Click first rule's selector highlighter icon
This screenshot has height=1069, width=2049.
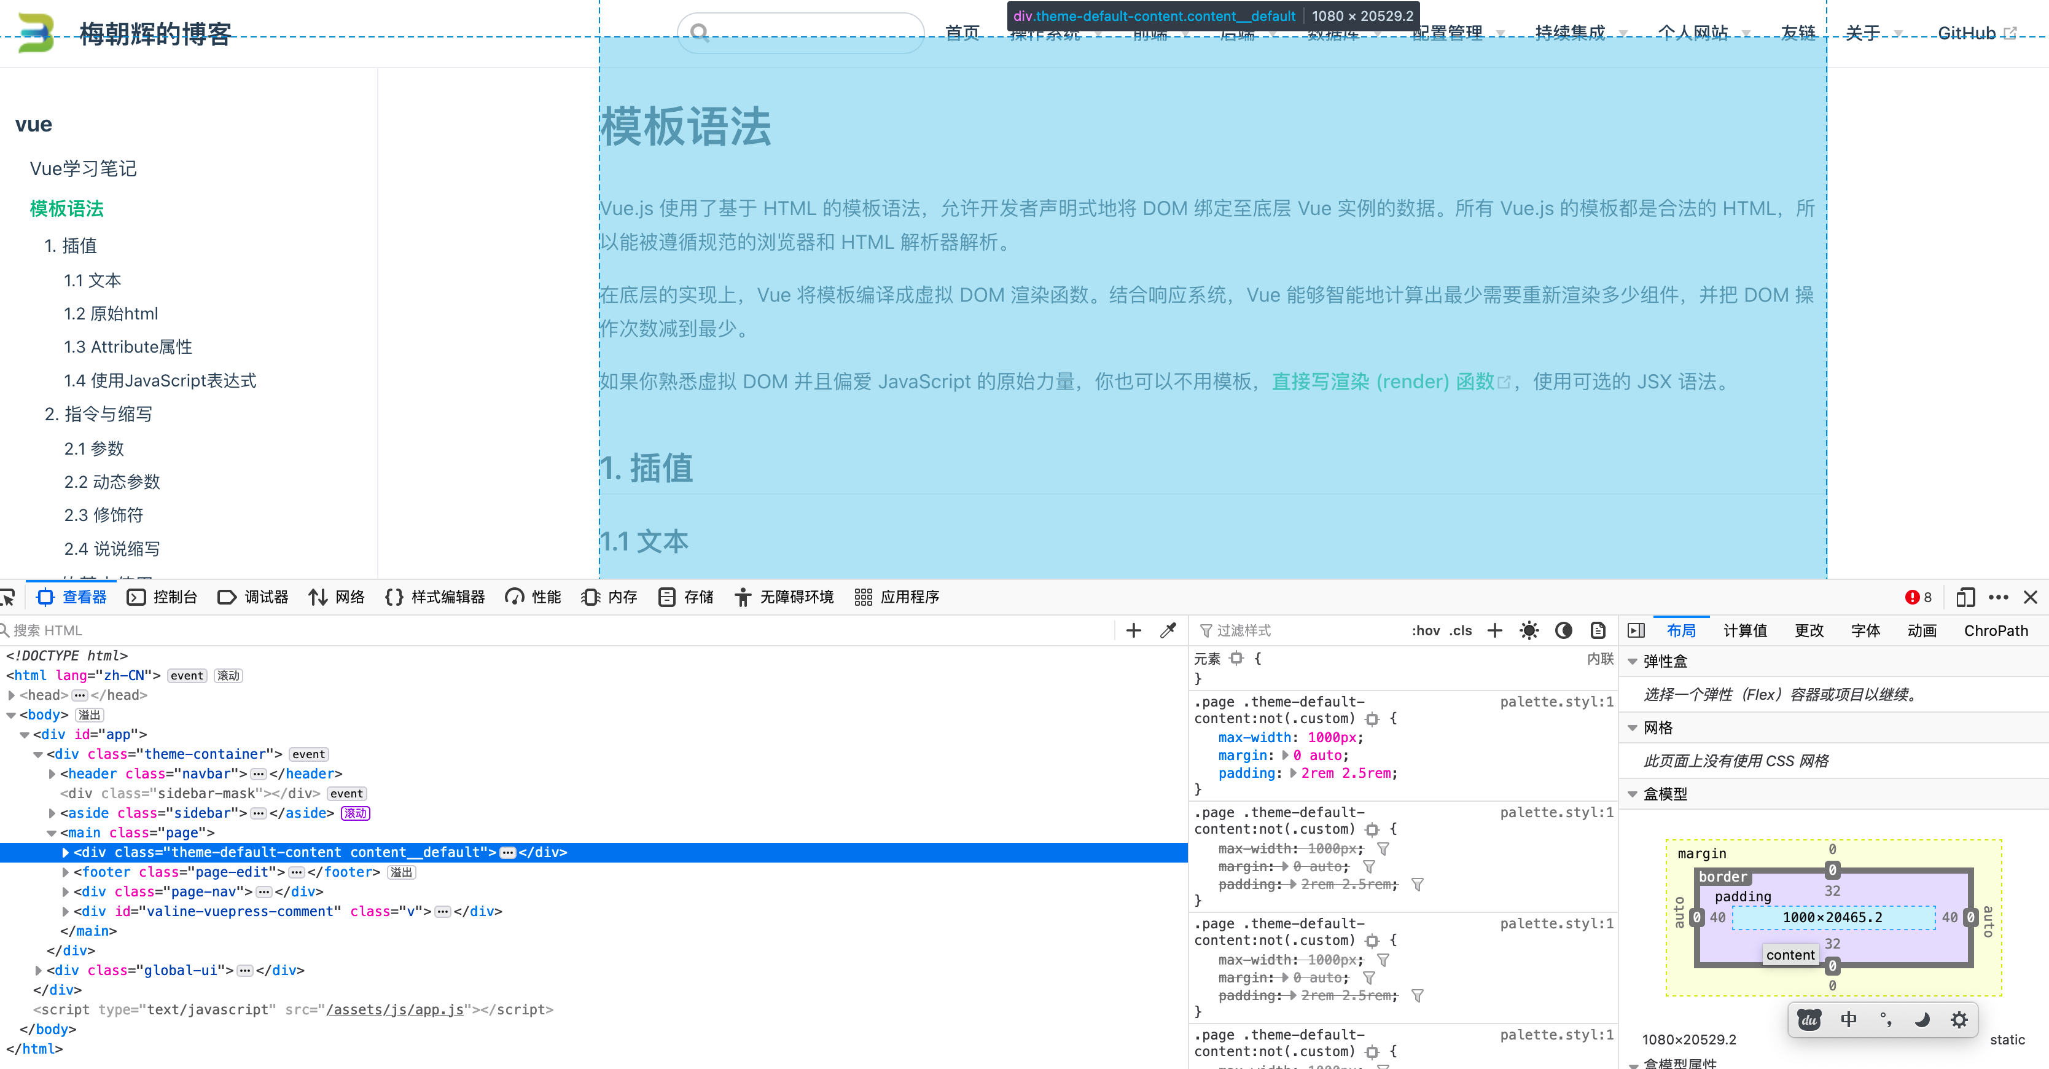pos(1372,719)
